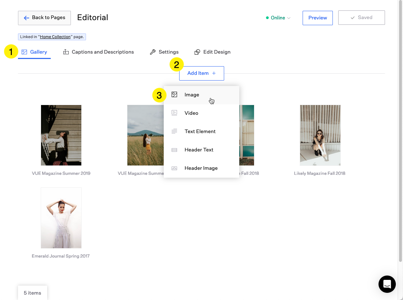Click the rightmost Likely Magazine Fall 2018 caption
Viewport: 403px width, 300px height.
(x=320, y=173)
